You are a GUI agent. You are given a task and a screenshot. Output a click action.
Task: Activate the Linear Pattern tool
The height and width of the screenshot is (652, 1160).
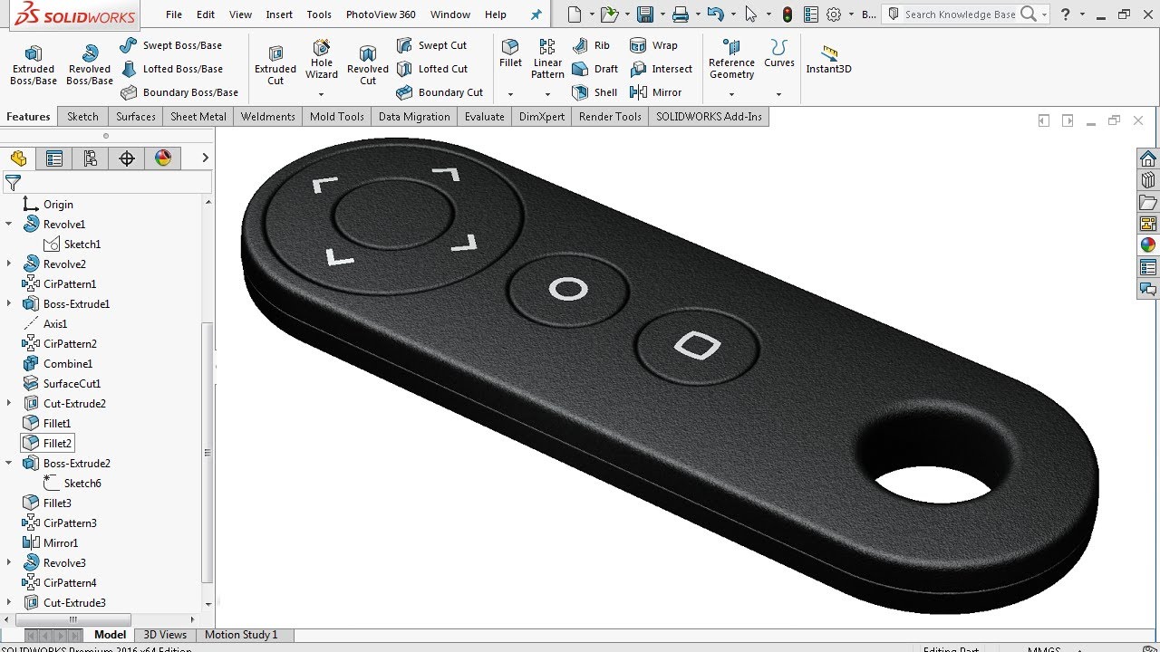click(547, 59)
